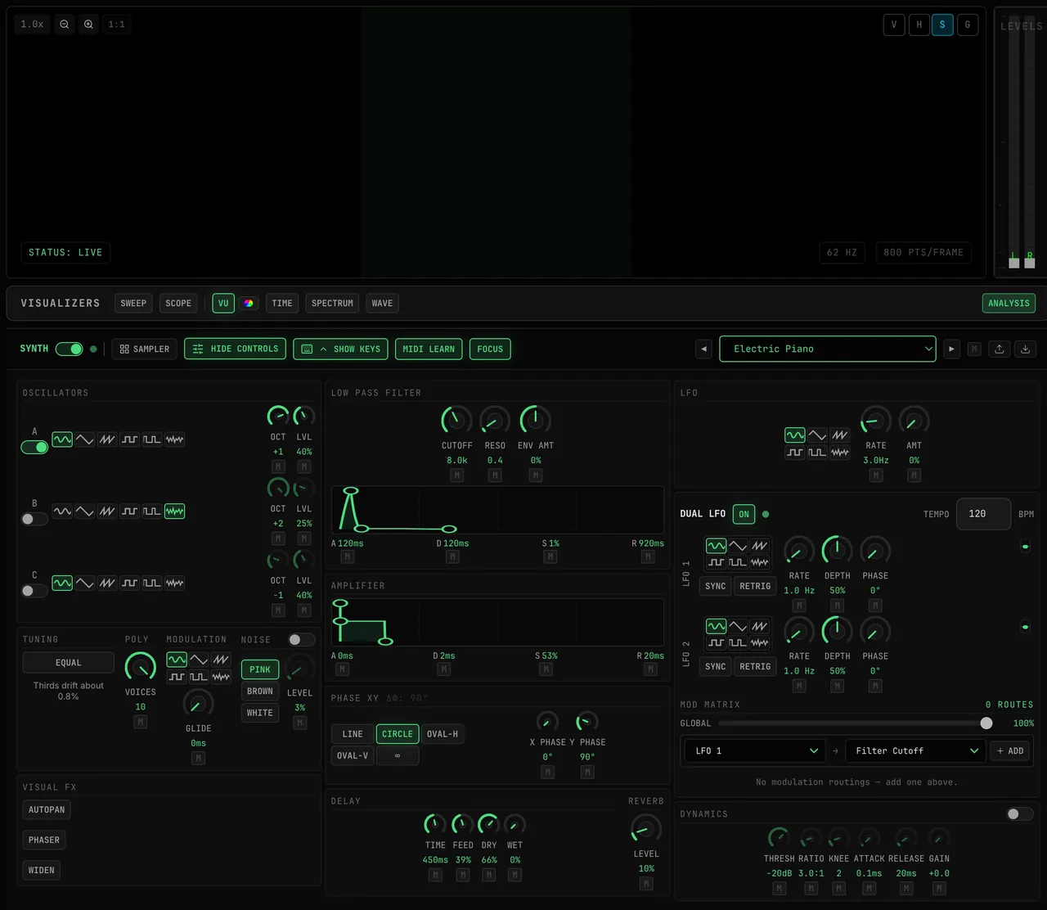Switch to the SCOPE visualizer
Screen dimensions: 1047x910
click(x=178, y=303)
